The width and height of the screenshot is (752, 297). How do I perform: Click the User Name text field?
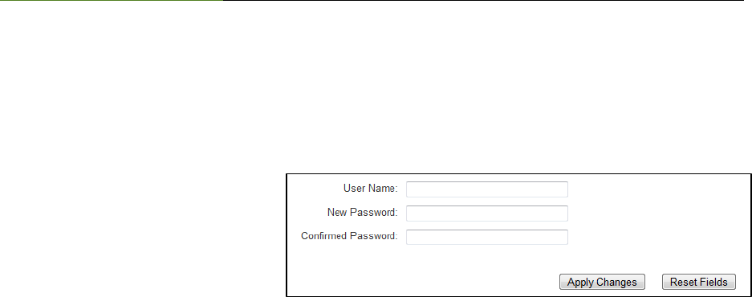(x=487, y=189)
